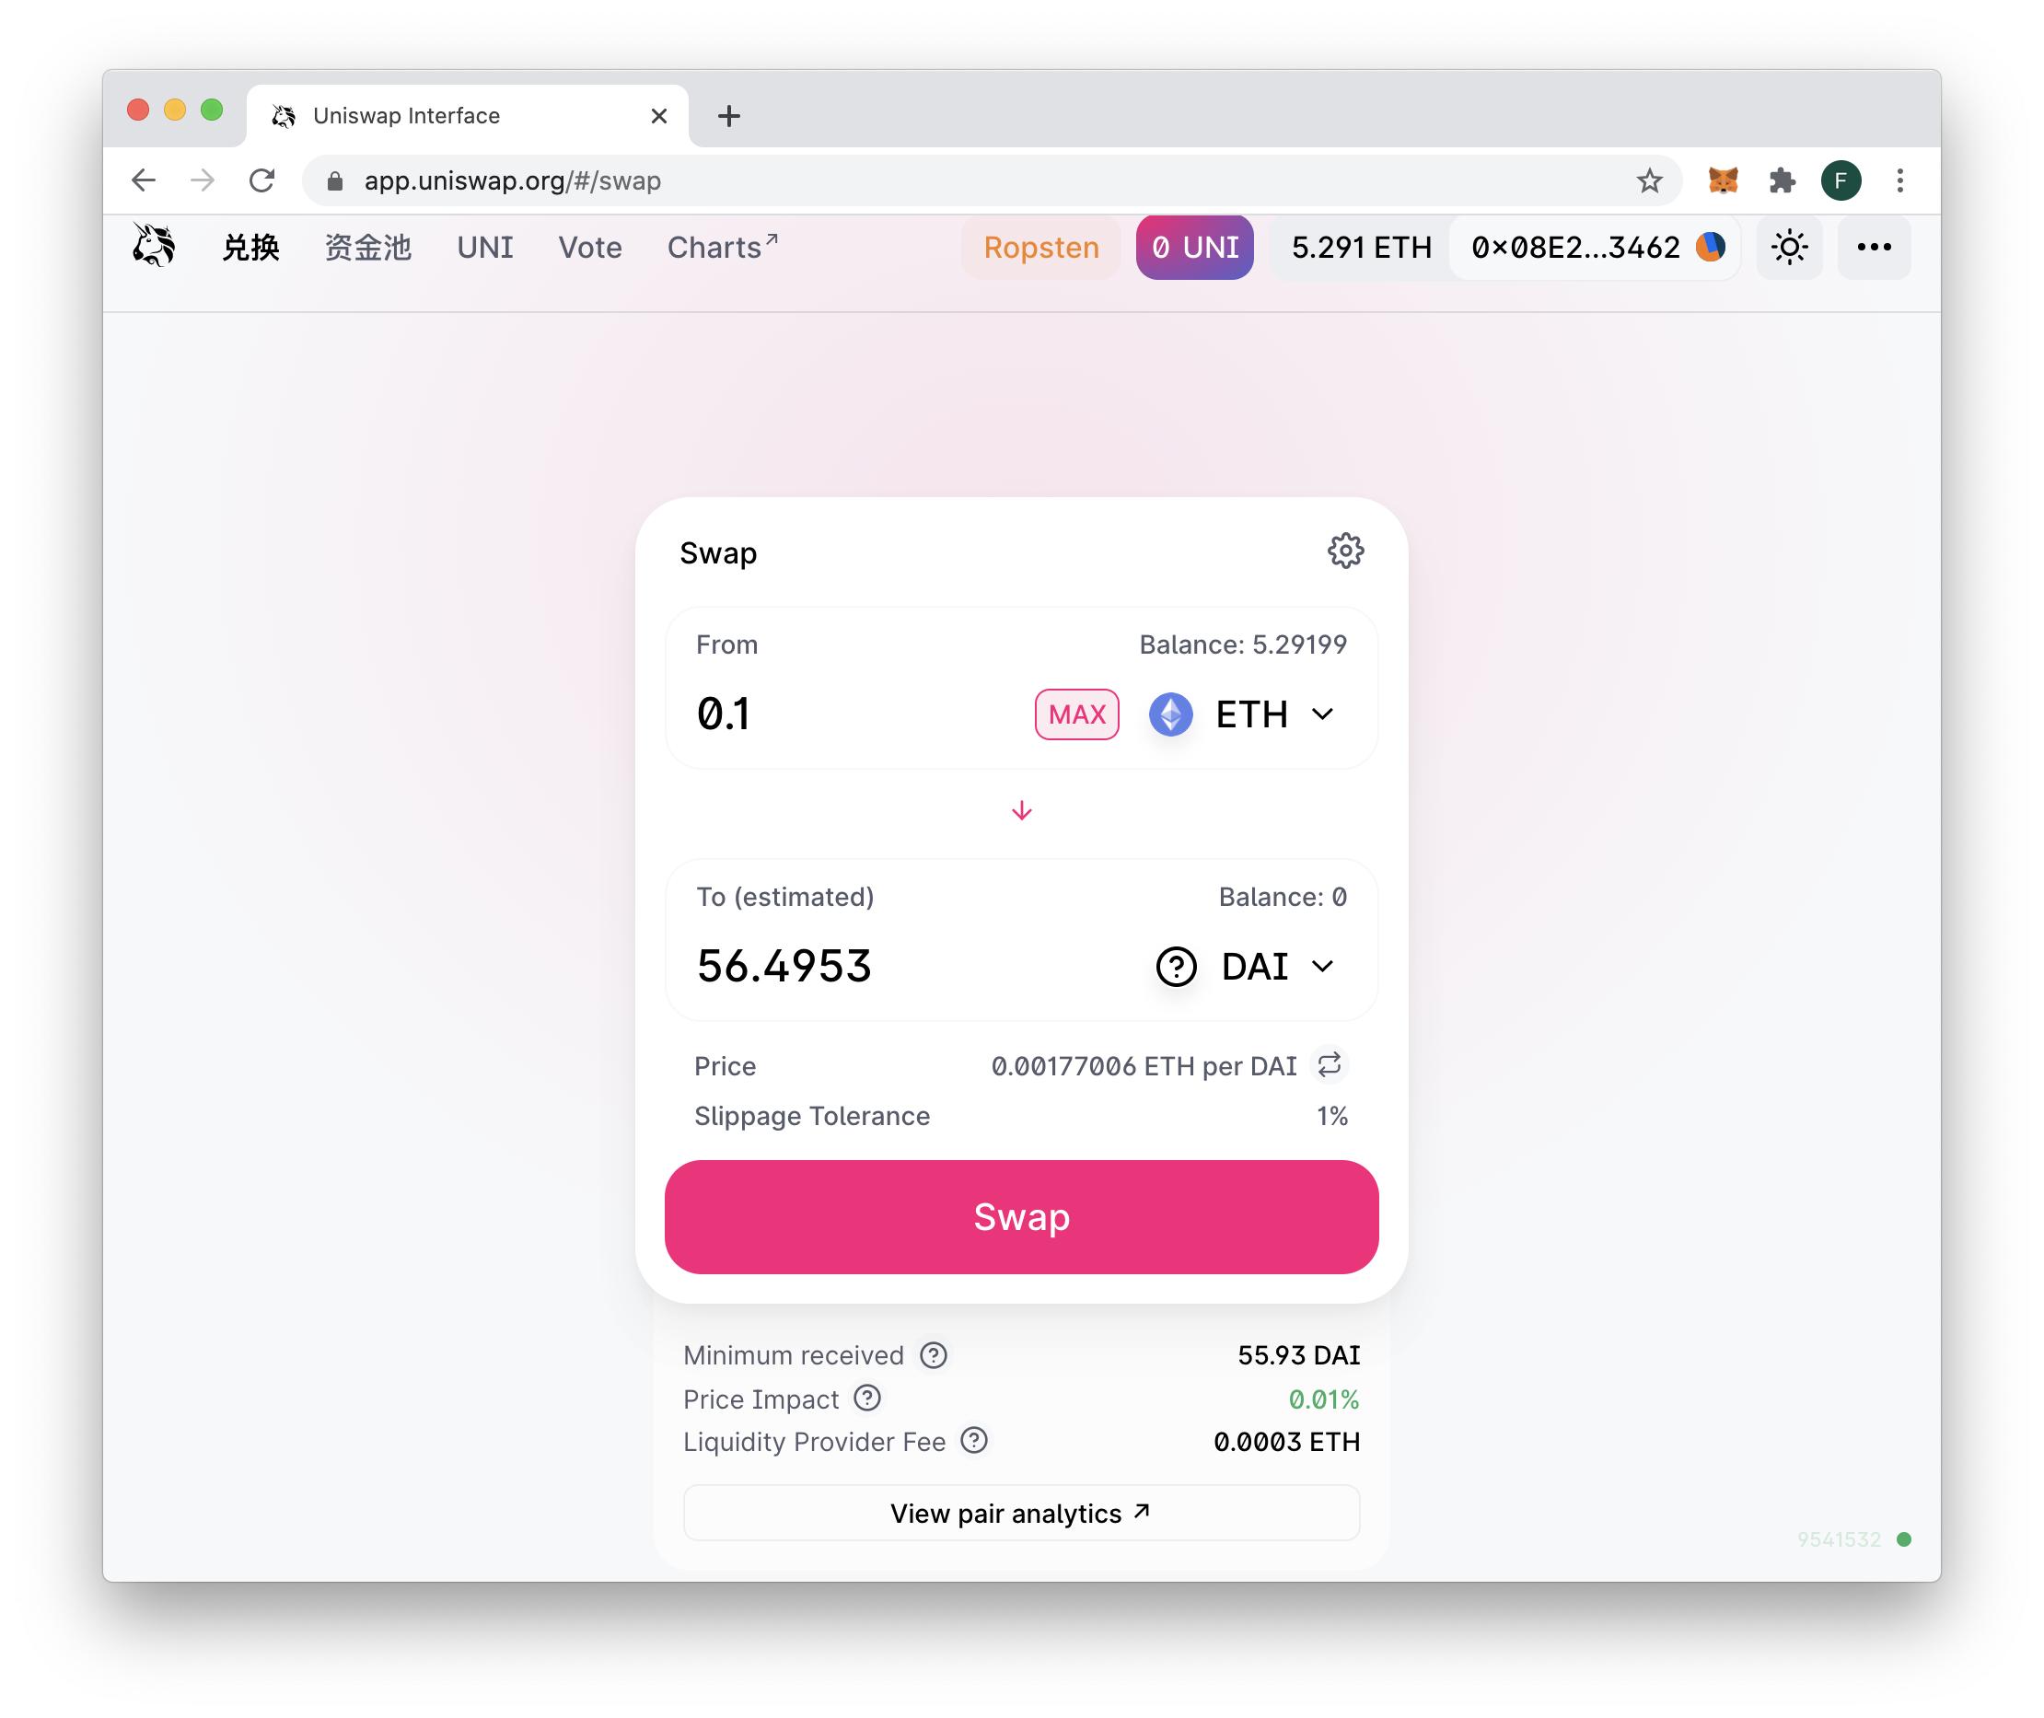This screenshot has width=2044, height=1718.
Task: Open swap settings gear icon
Action: pyautogui.click(x=1345, y=551)
